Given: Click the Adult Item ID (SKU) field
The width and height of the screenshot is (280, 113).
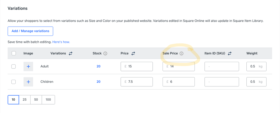Looking at the screenshot, I should 222,67.
